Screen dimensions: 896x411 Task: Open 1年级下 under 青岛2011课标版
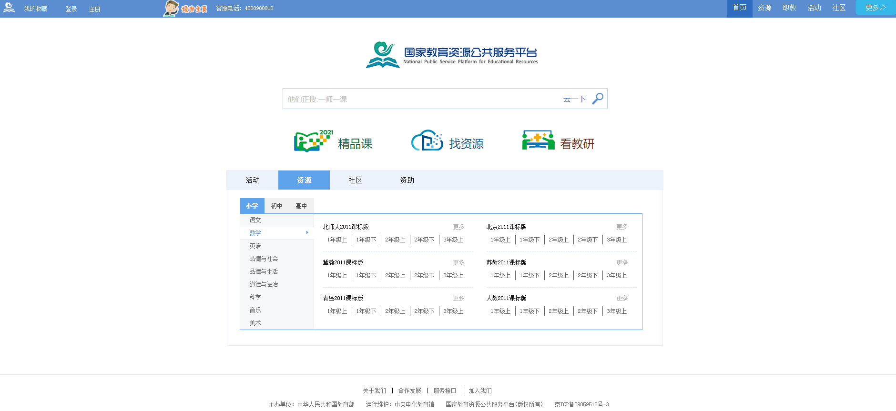coord(366,311)
